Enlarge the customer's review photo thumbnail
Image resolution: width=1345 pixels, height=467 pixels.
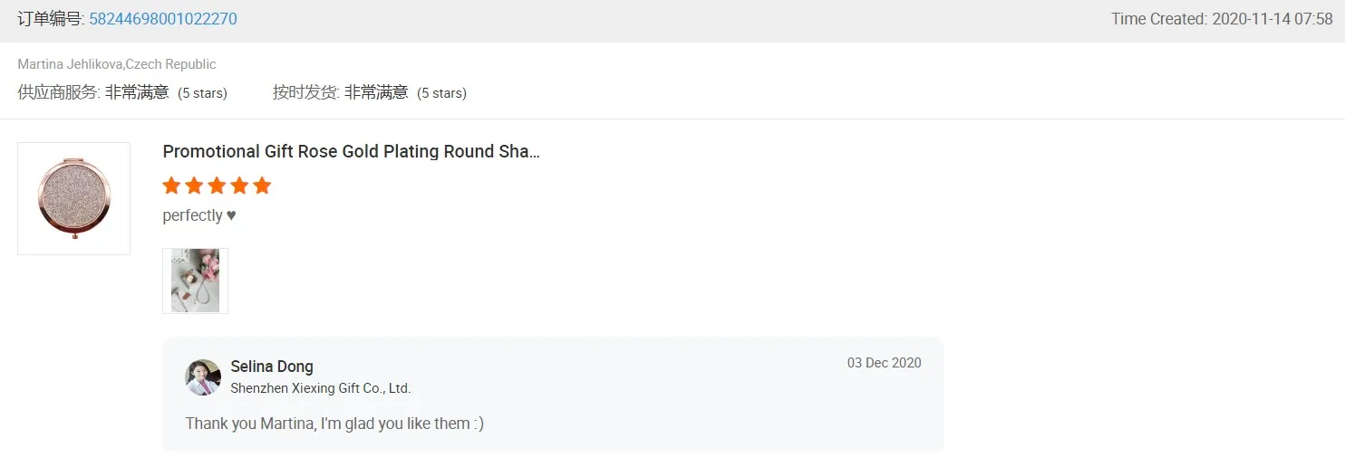[x=195, y=281]
